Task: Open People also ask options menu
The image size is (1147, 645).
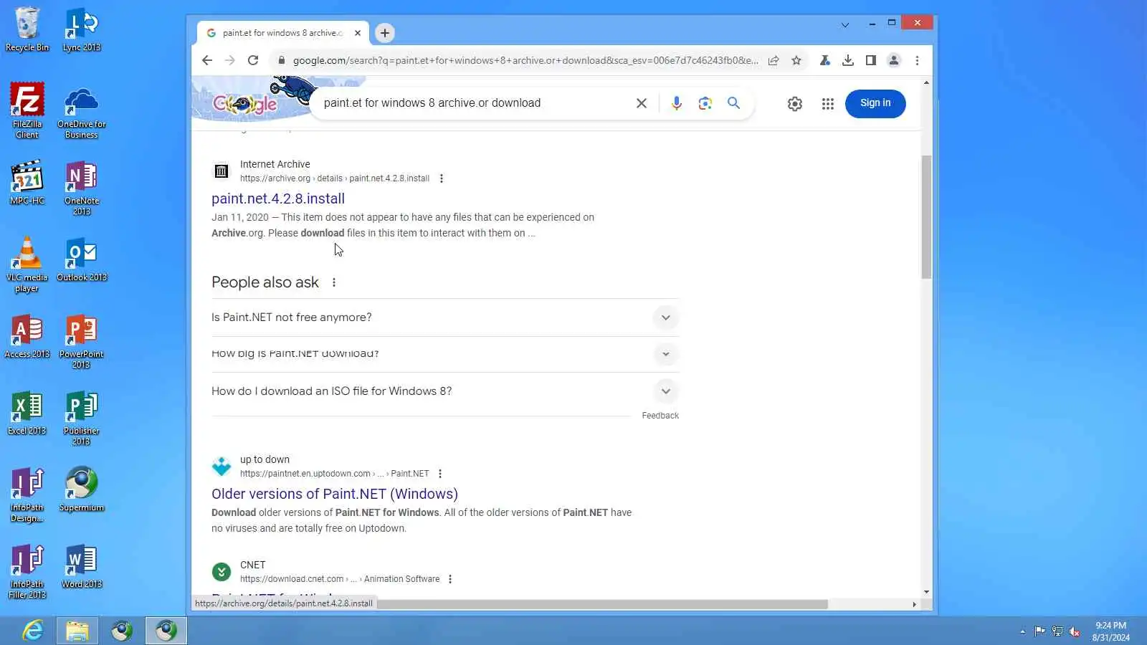Action: pyautogui.click(x=334, y=282)
